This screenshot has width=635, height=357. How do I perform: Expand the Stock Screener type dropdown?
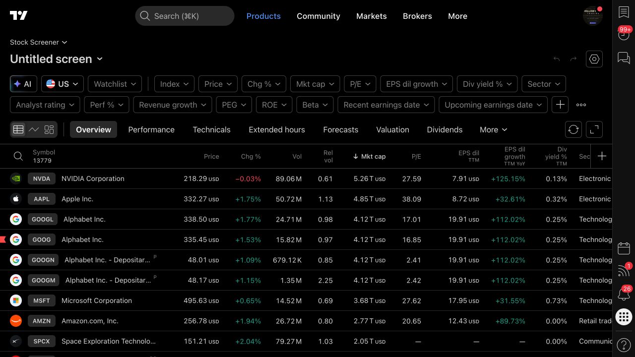point(38,42)
